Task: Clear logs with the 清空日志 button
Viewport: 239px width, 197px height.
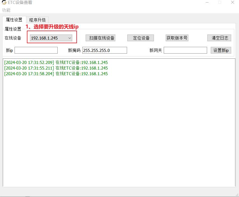Action: [x=219, y=38]
